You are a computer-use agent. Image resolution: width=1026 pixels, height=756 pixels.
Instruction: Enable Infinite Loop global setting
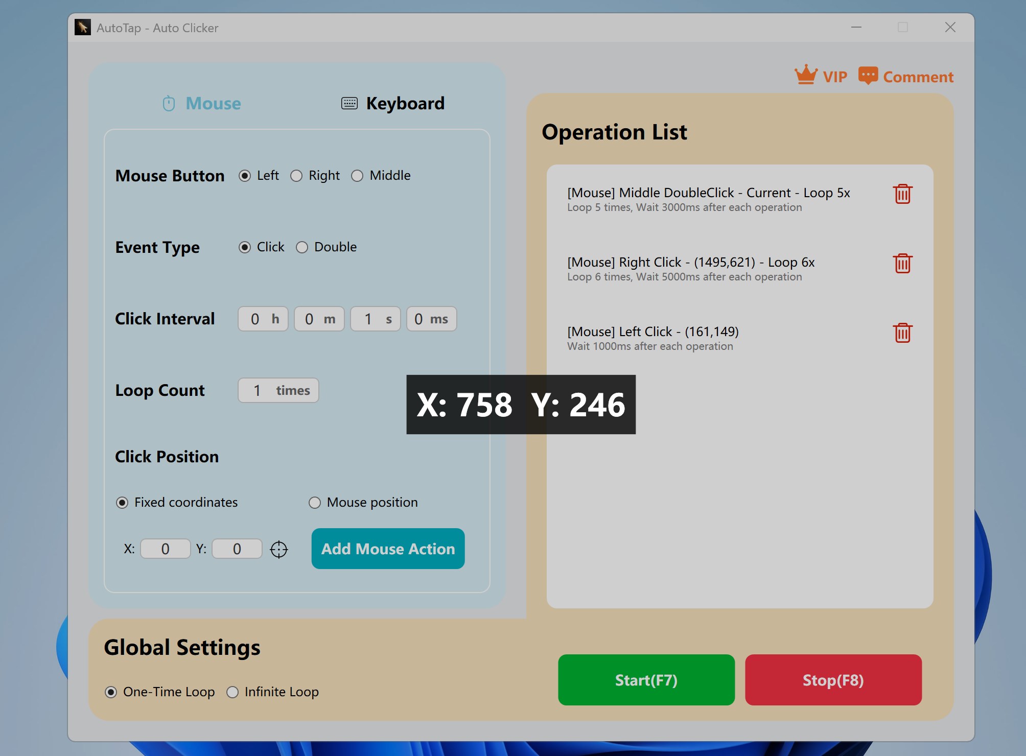[x=233, y=692]
